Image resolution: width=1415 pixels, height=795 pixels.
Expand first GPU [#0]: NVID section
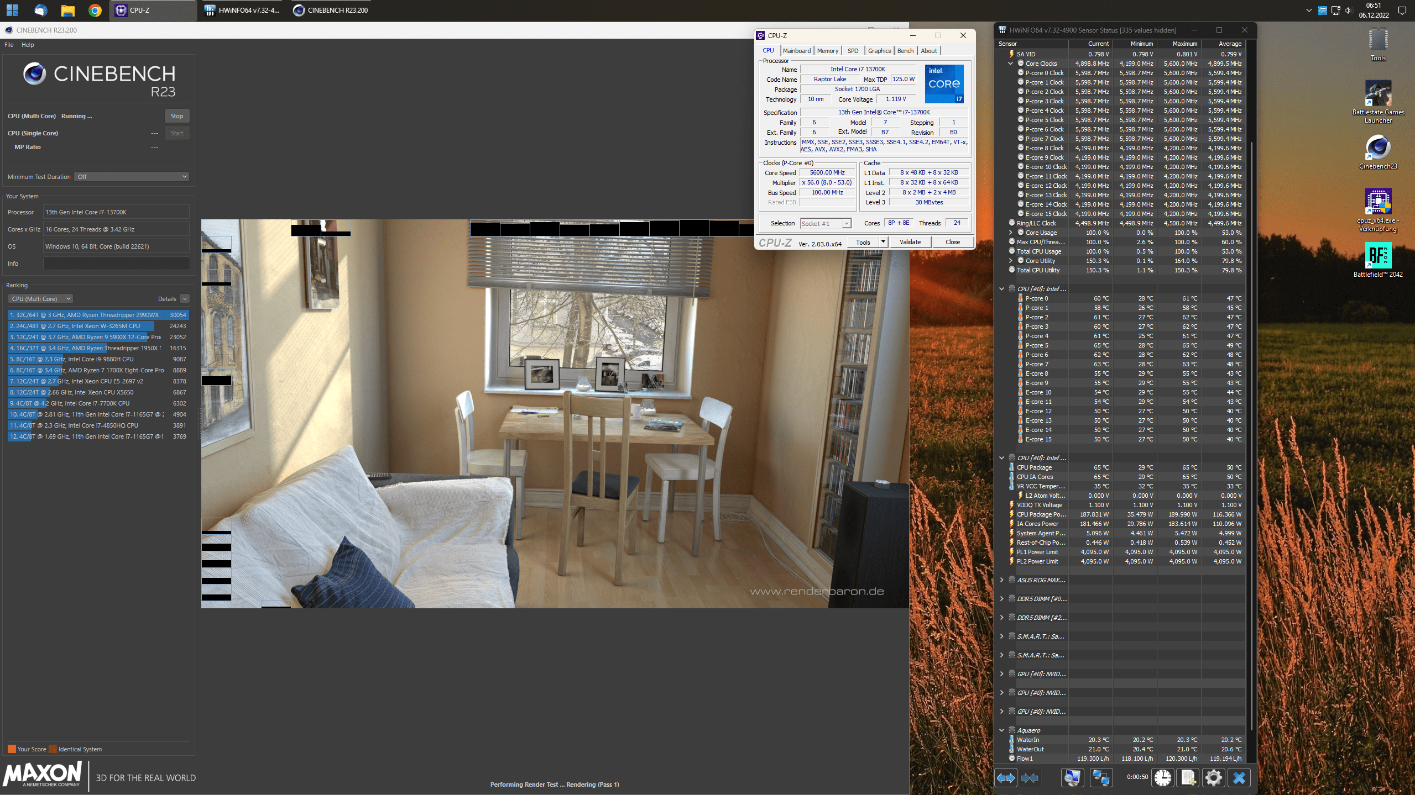(1001, 674)
